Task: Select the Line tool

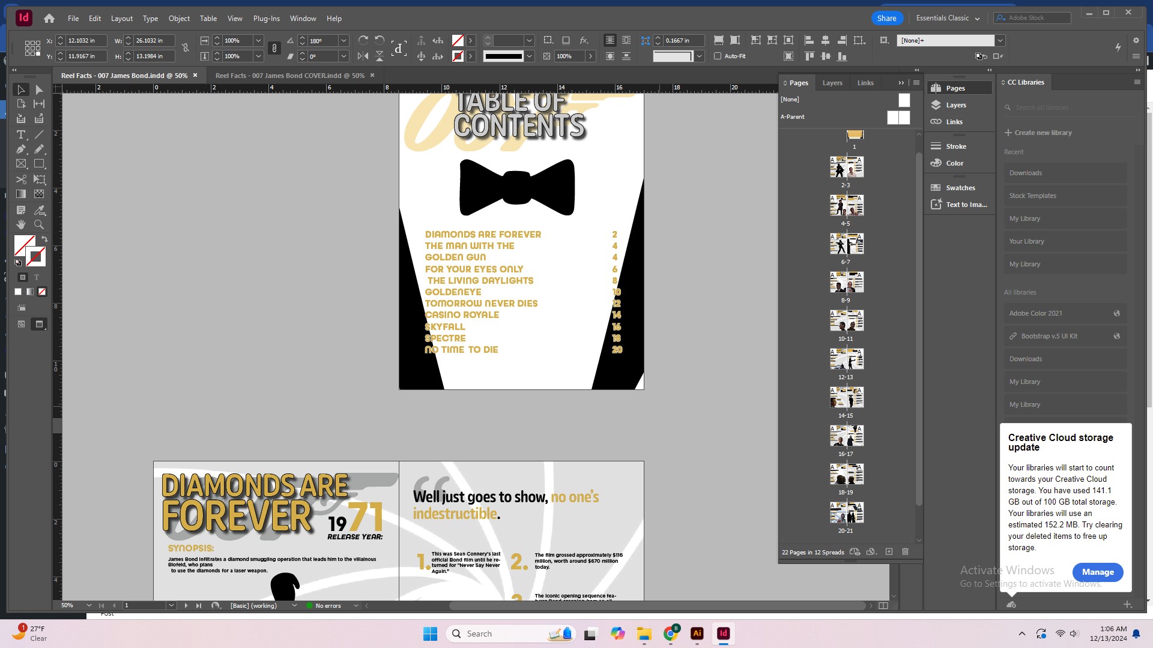Action: coord(39,134)
